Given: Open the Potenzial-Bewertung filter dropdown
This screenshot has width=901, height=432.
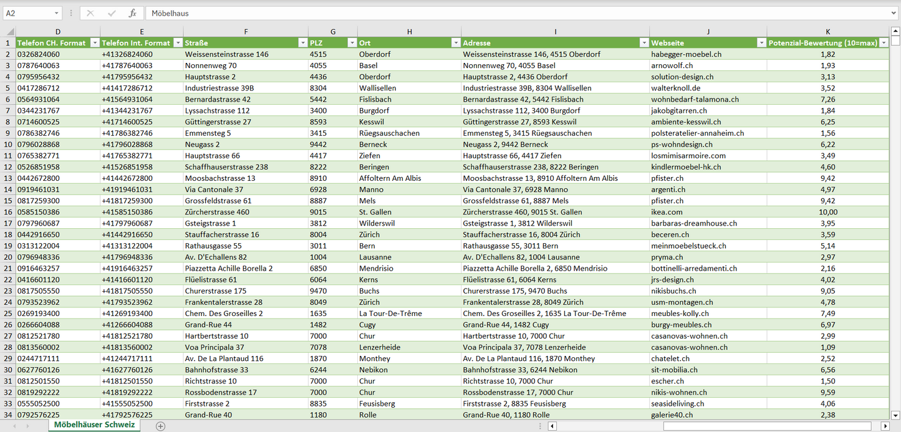Looking at the screenshot, I should click(x=883, y=43).
